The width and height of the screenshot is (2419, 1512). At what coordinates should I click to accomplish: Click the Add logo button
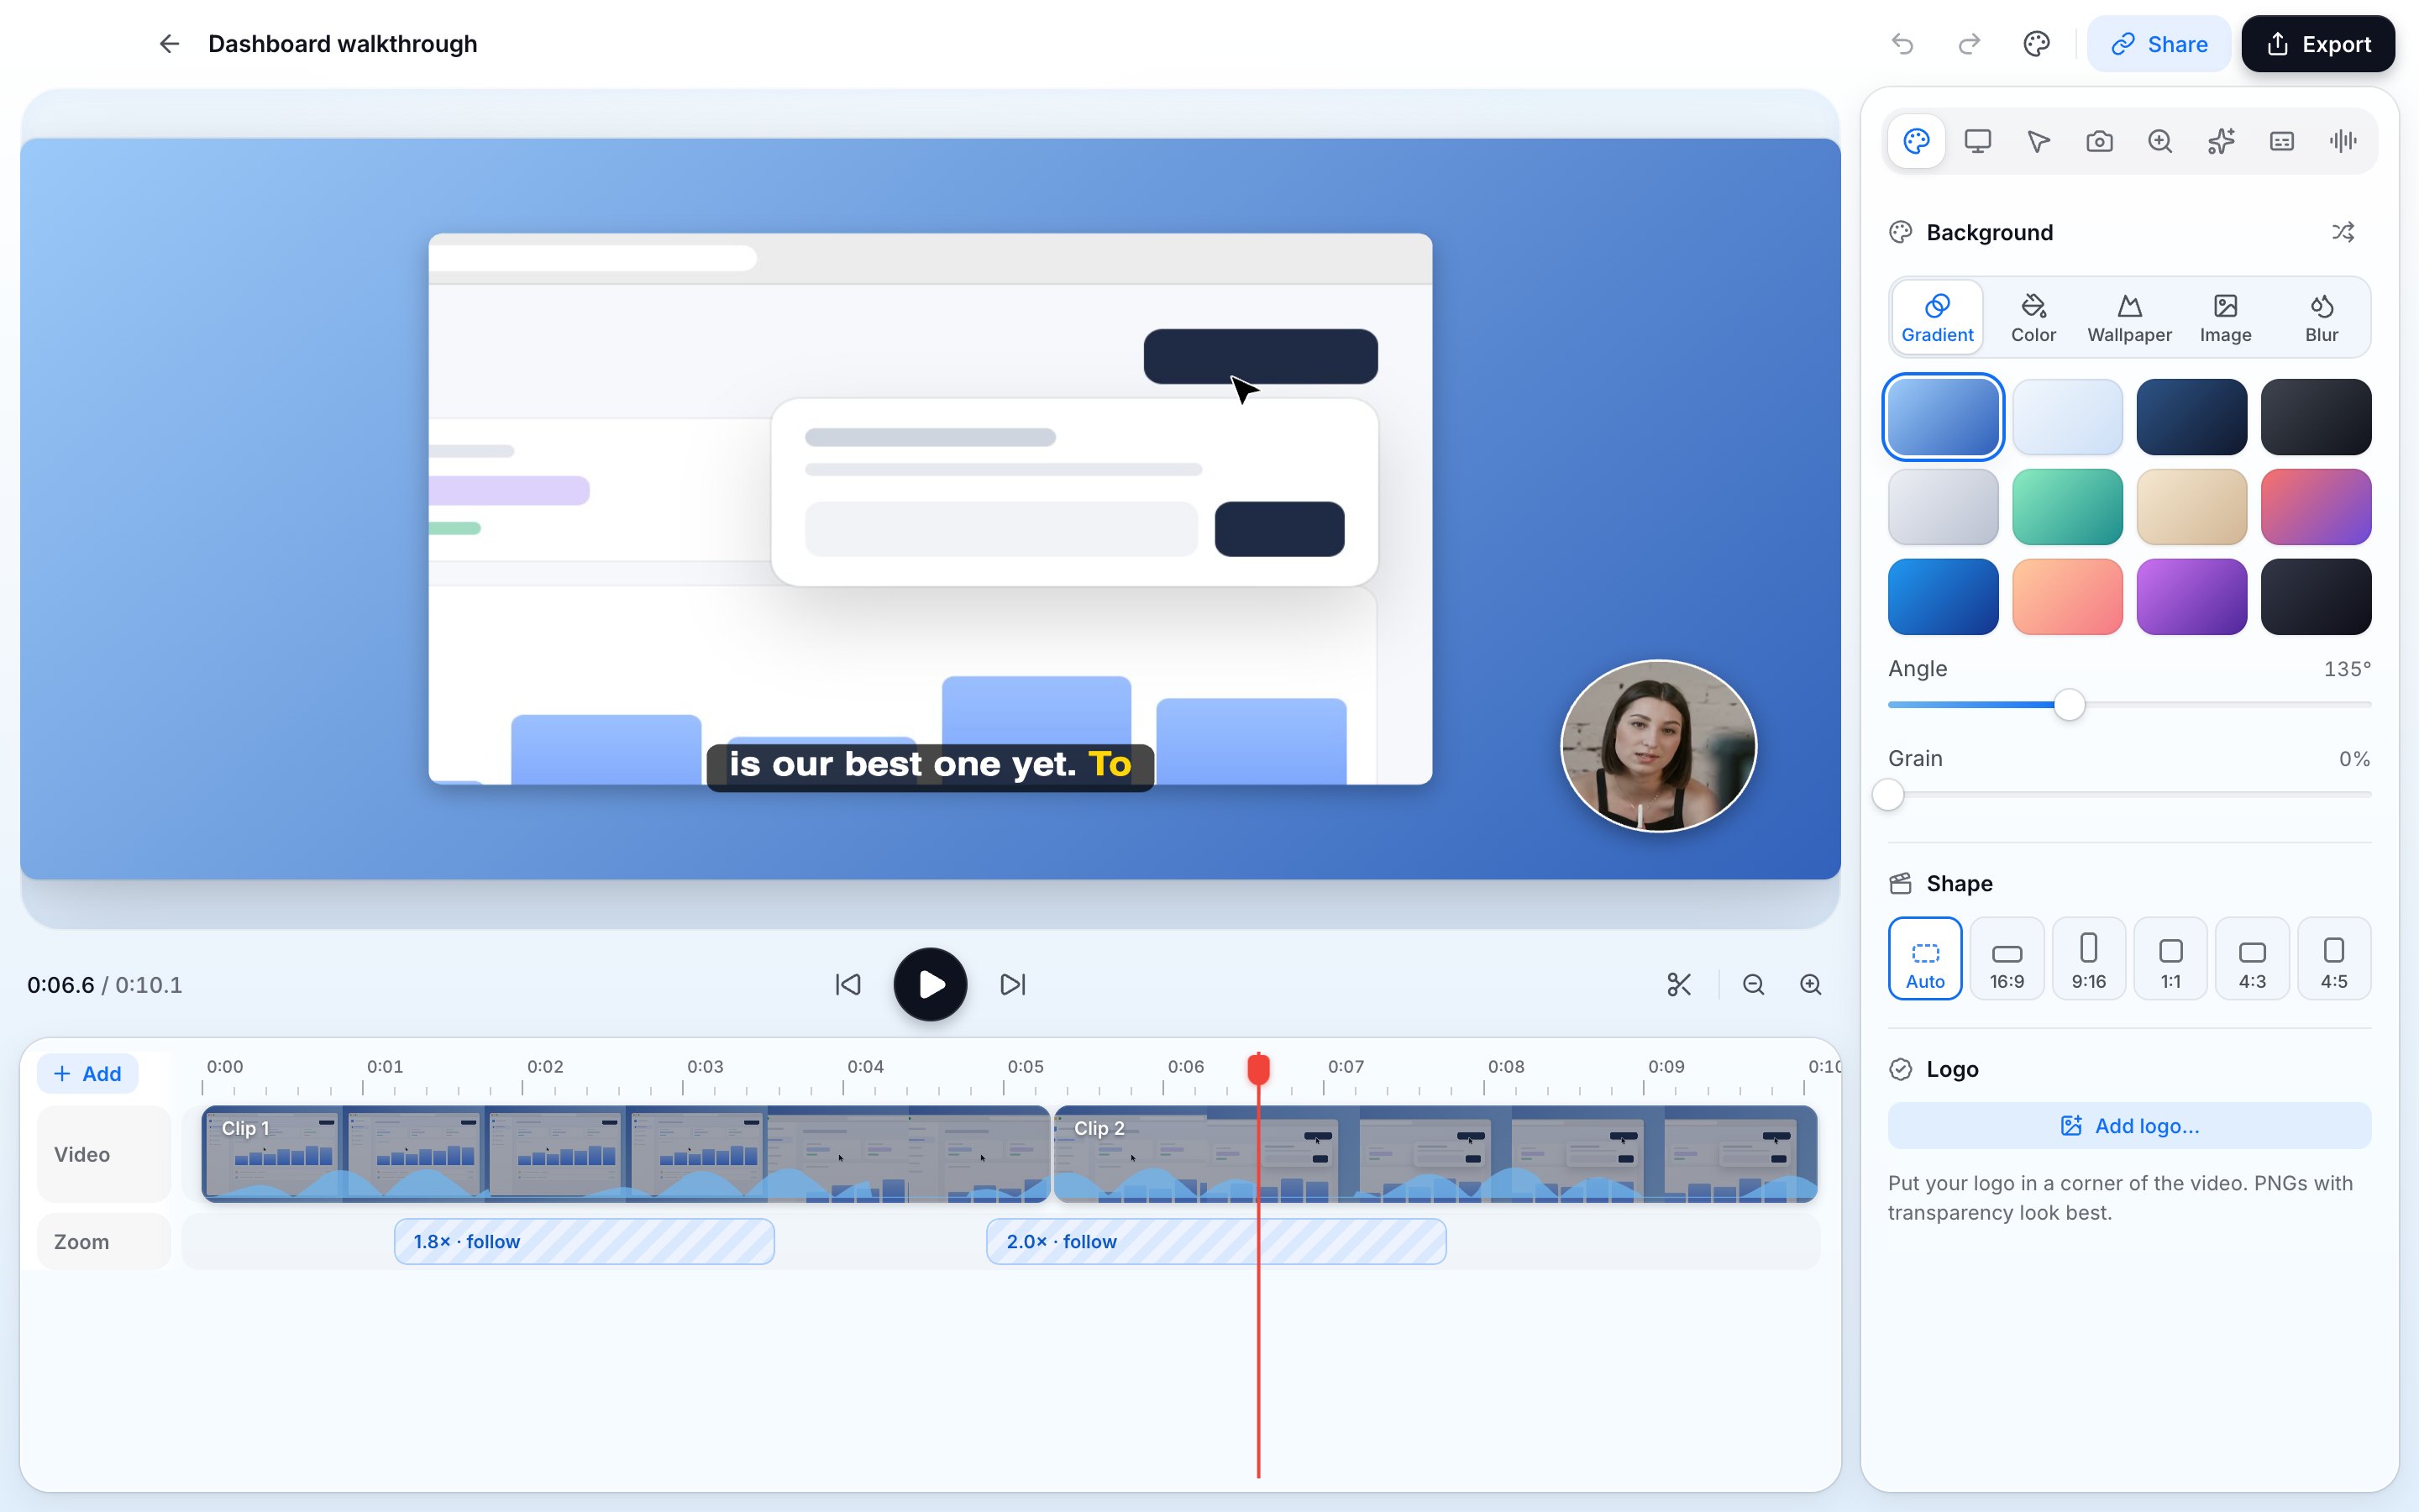2129,1126
